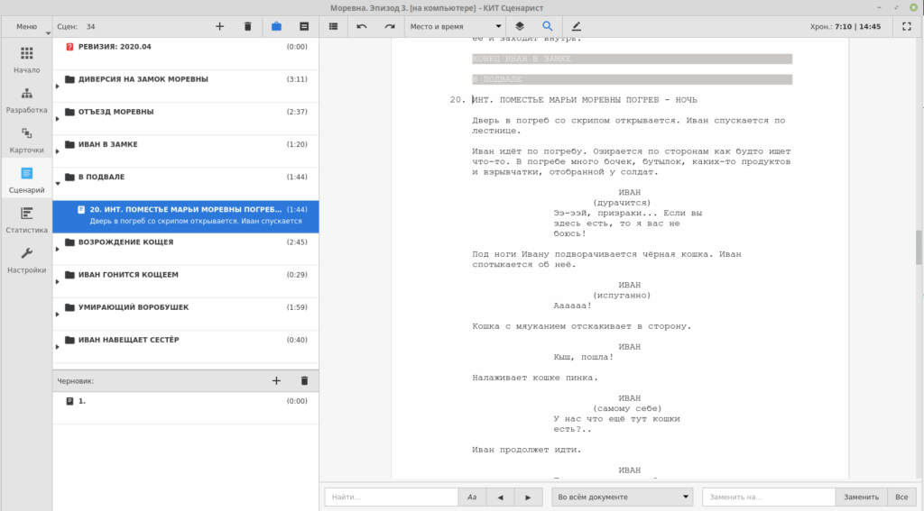This screenshot has width=924, height=511.
Task: Click the ДИВЕРСИЯ НА ЗАМОК МОРЕВНЫ folder icon
Action: point(69,79)
